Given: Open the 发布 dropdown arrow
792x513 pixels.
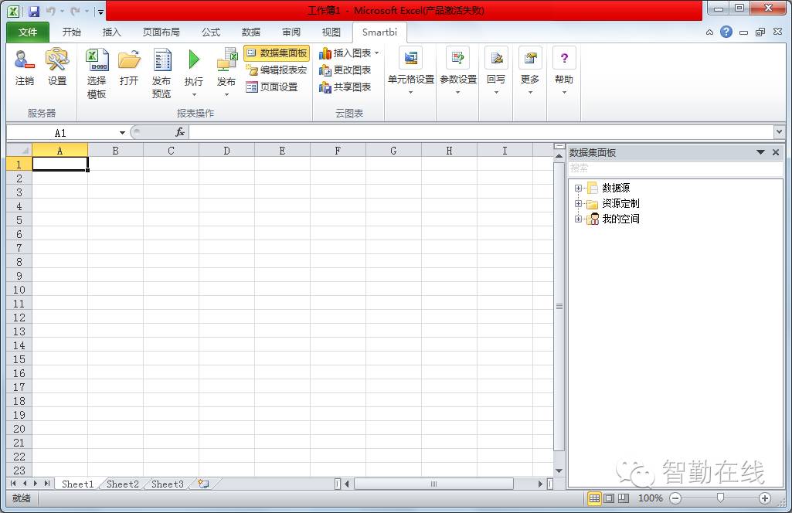Looking at the screenshot, I should pos(226,94).
